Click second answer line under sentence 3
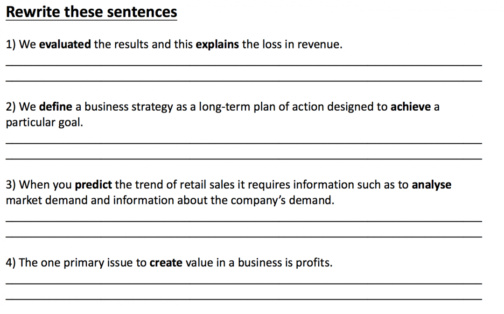The height and width of the screenshot is (314, 504). tap(244, 237)
